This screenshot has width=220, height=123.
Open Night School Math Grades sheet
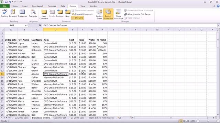tap(101, 118)
